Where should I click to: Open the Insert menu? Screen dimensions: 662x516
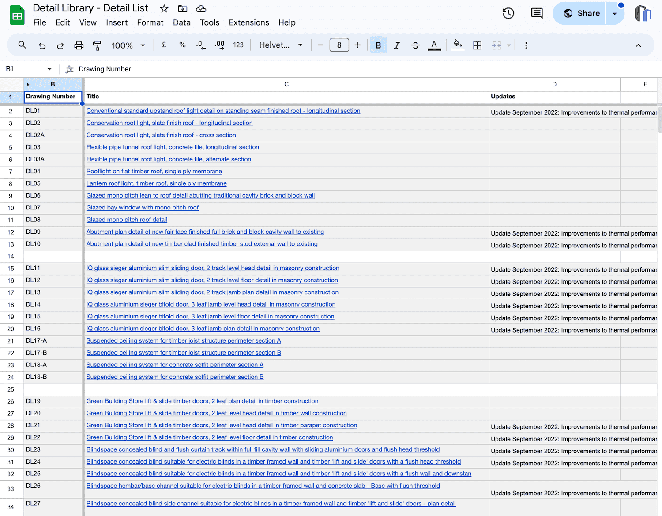[x=117, y=22]
